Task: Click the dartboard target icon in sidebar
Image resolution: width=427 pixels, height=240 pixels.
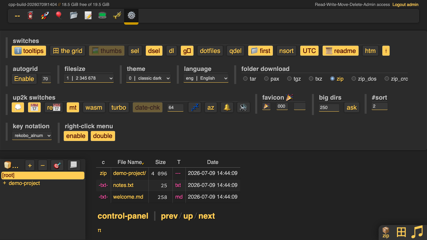Action: coord(57,165)
